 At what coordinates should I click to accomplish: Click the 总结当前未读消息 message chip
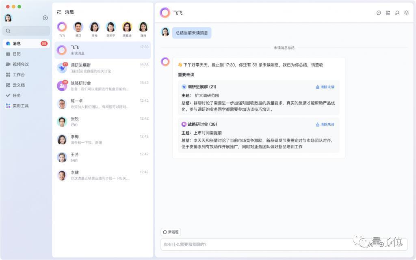(192, 33)
